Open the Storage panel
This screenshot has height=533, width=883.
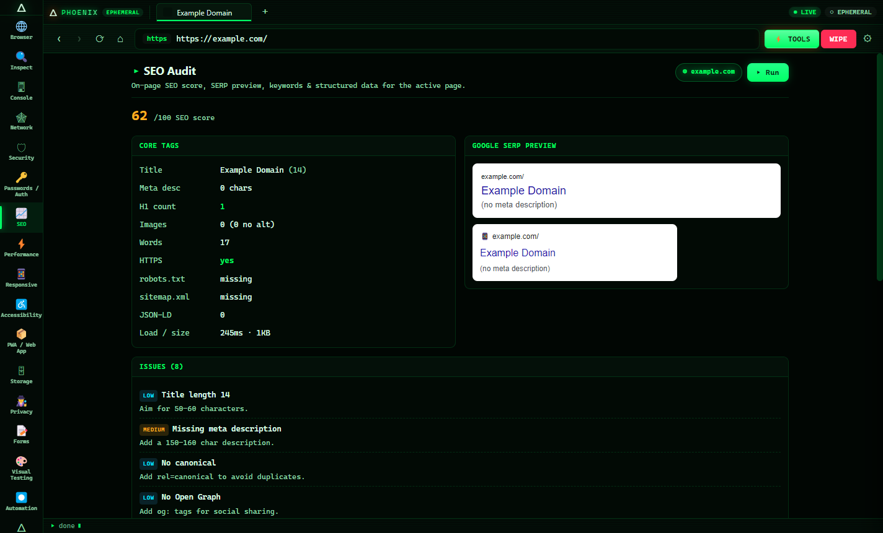click(x=21, y=375)
